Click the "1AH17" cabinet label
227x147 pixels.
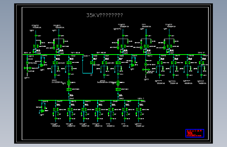(x=177, y=55)
